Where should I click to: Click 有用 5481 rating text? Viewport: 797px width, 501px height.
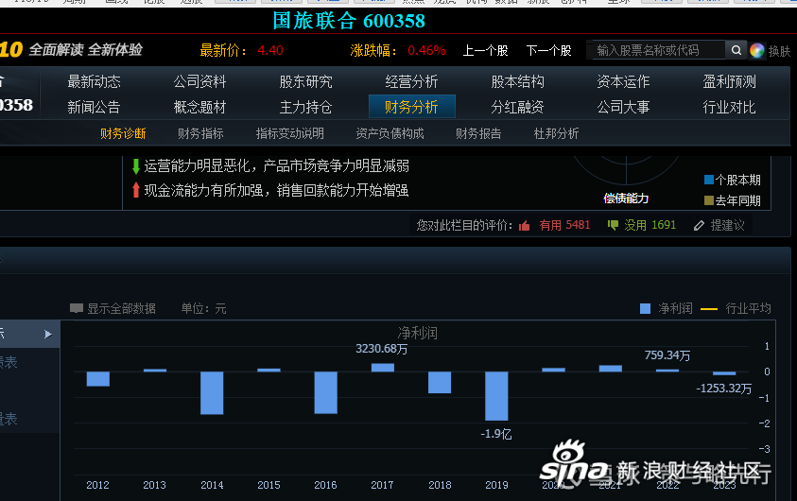pyautogui.click(x=564, y=225)
